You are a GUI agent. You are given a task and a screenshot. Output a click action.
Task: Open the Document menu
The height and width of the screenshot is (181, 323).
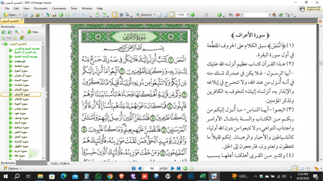tap(40, 9)
